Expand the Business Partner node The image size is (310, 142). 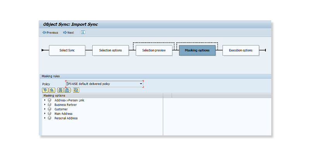[45, 105]
